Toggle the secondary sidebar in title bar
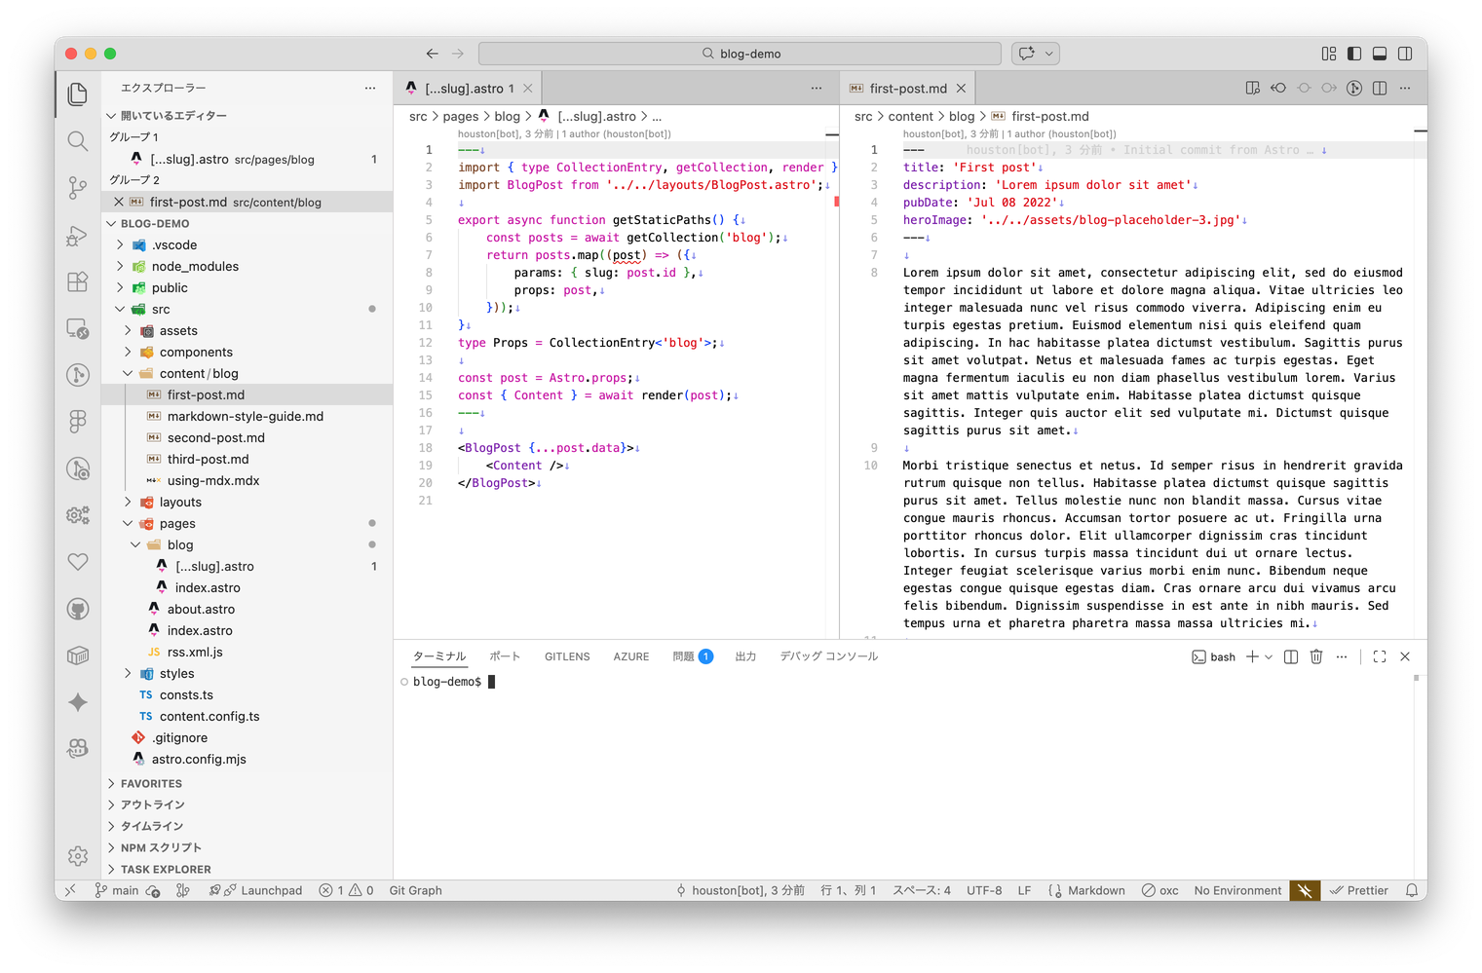Image resolution: width=1482 pixels, height=973 pixels. [1405, 54]
